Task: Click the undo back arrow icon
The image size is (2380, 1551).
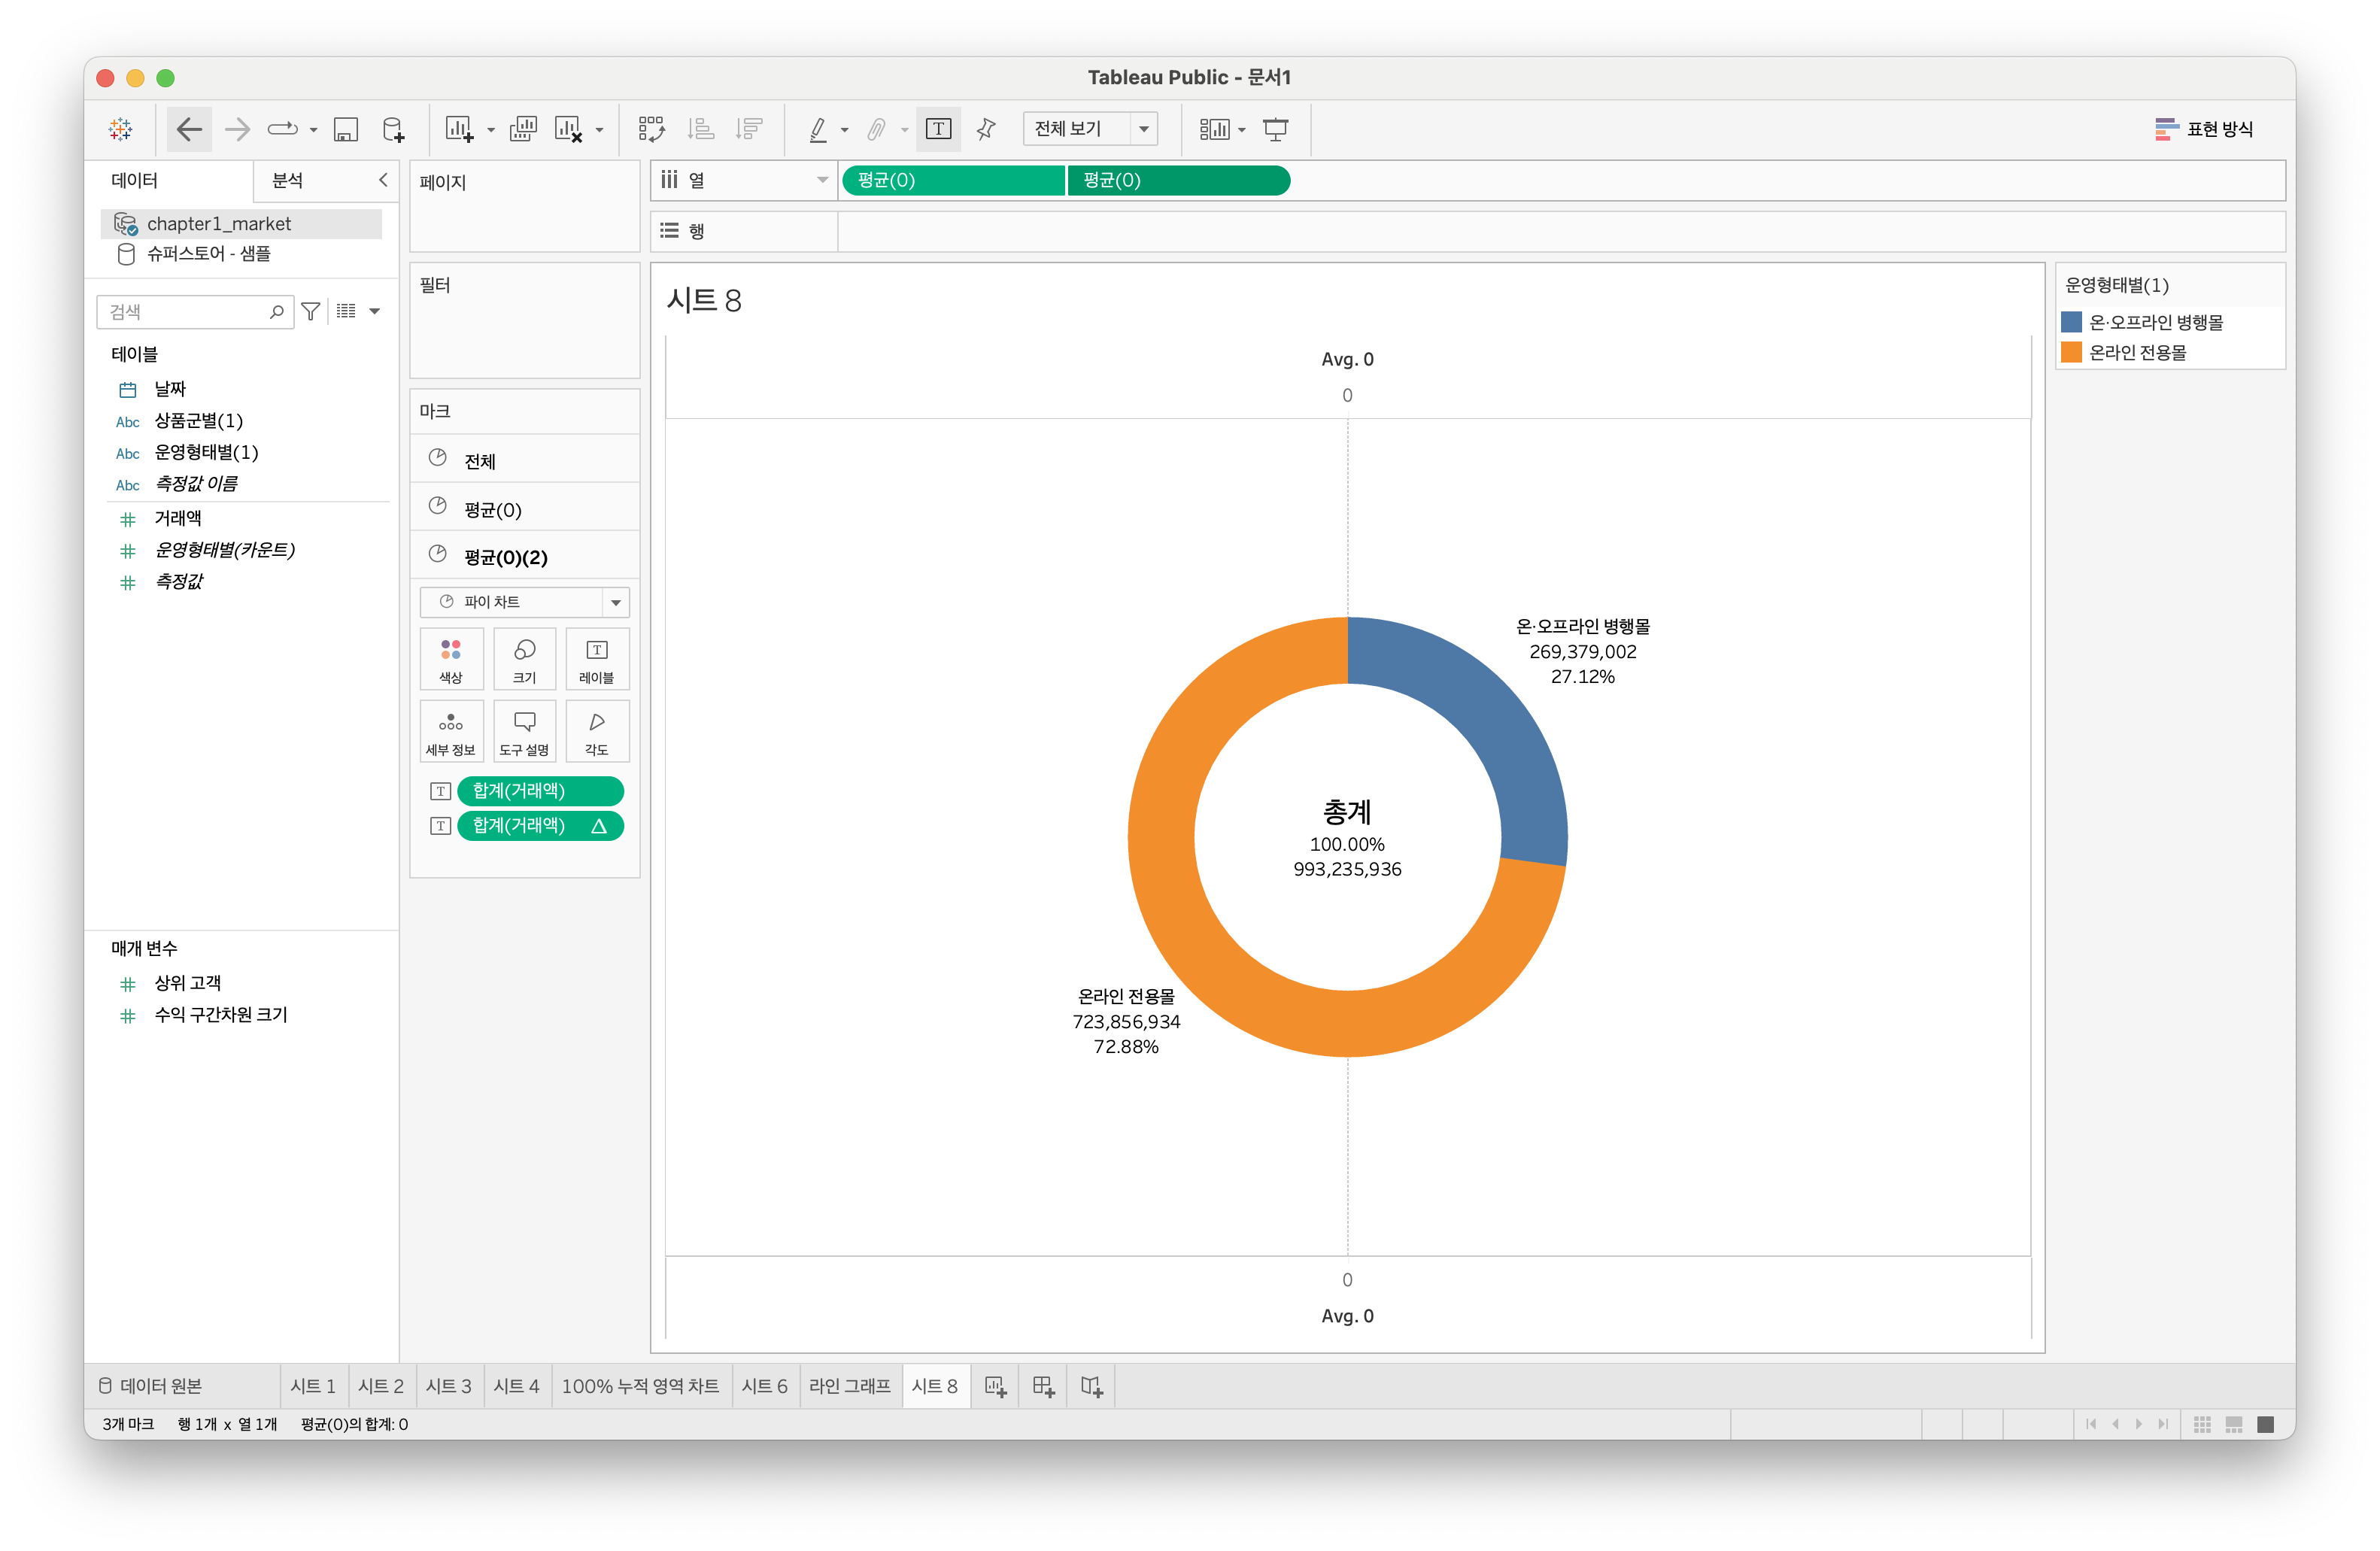Action: click(x=189, y=129)
